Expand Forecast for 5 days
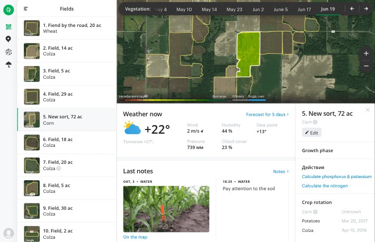This screenshot has width=375, height=242. click(267, 115)
